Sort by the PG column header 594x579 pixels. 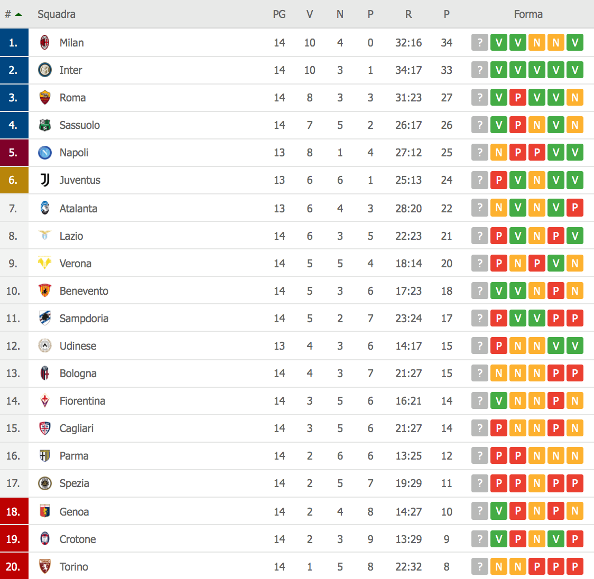point(279,14)
